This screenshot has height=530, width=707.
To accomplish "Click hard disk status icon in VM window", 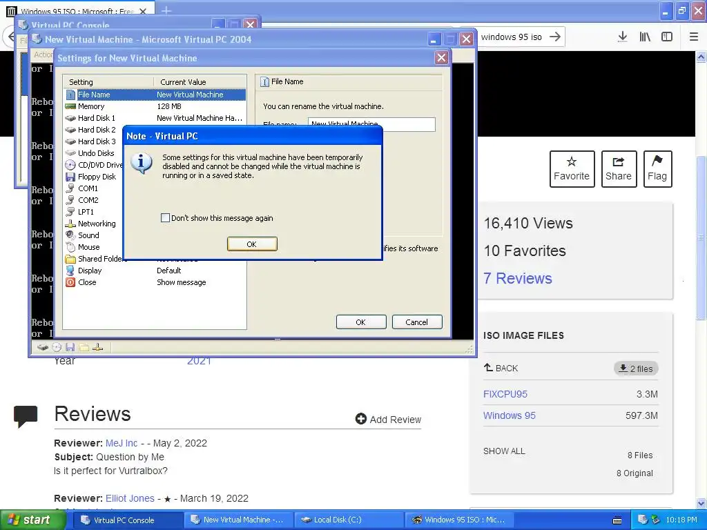I will [x=43, y=347].
